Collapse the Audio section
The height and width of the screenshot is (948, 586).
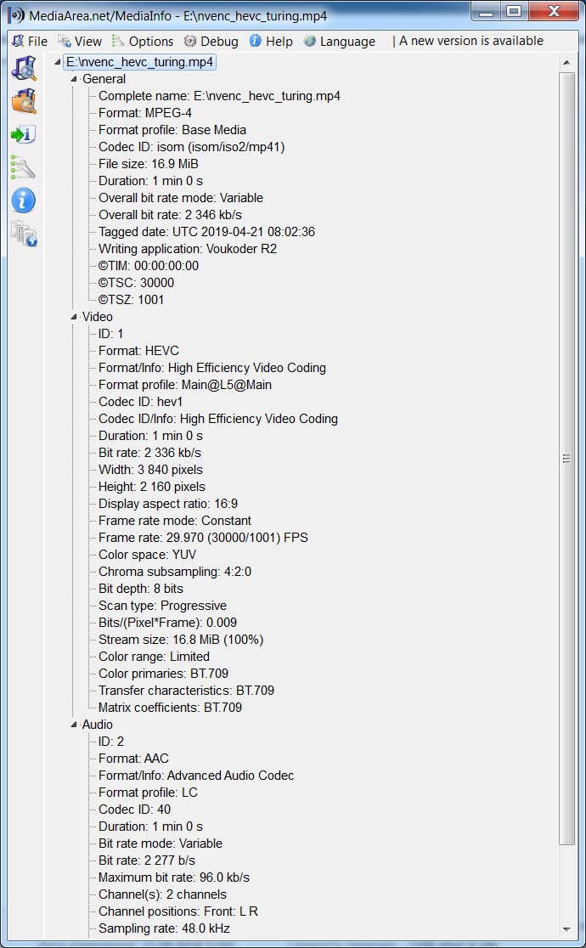point(74,725)
